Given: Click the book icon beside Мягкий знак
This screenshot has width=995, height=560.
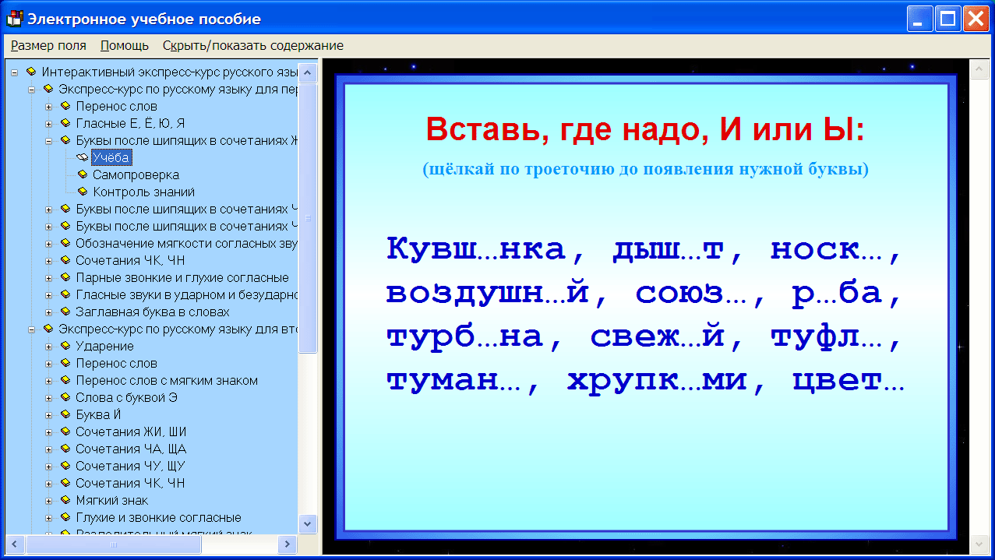Looking at the screenshot, I should 67,500.
